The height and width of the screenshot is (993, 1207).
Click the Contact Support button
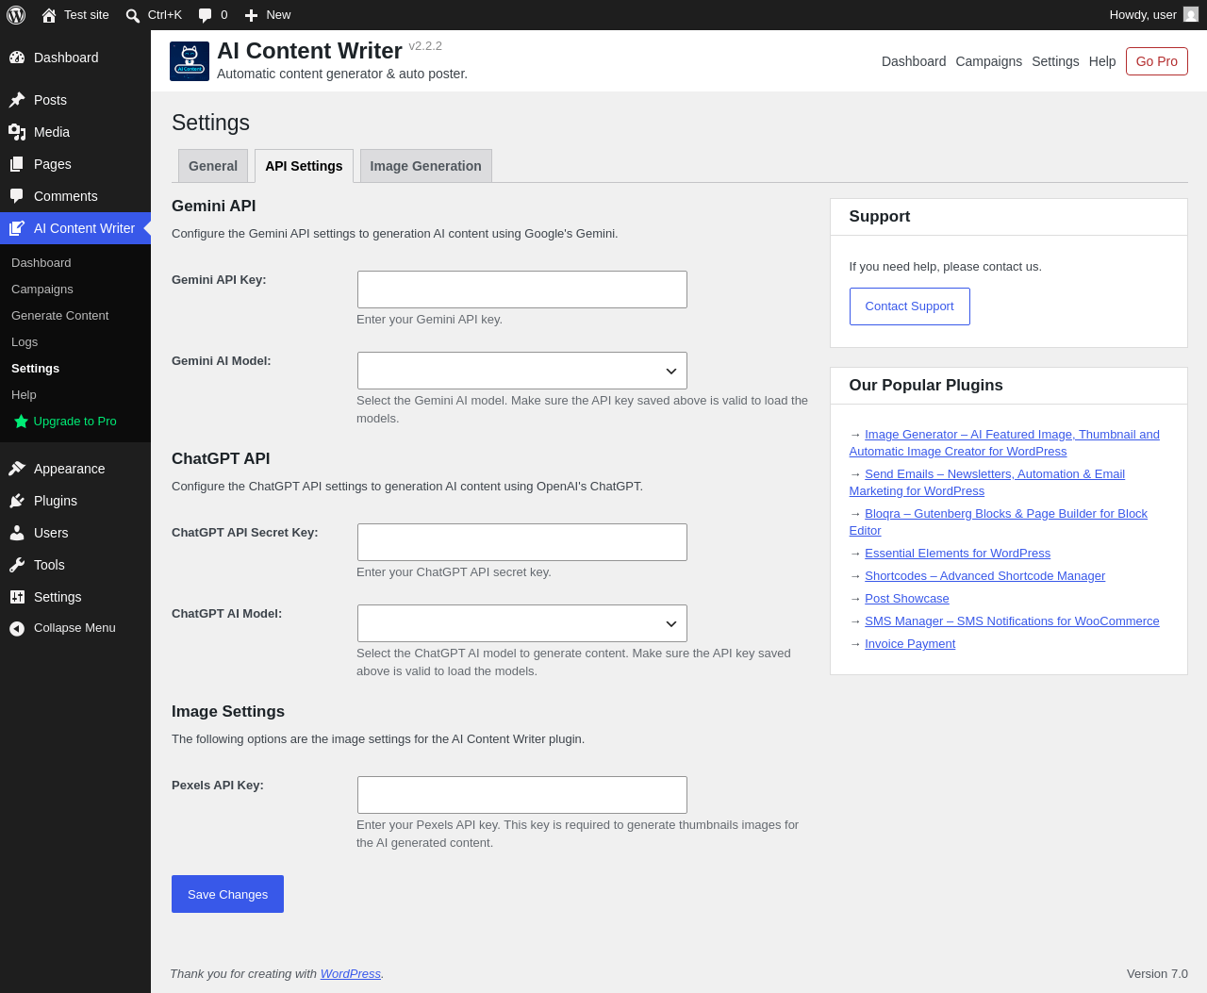910,306
